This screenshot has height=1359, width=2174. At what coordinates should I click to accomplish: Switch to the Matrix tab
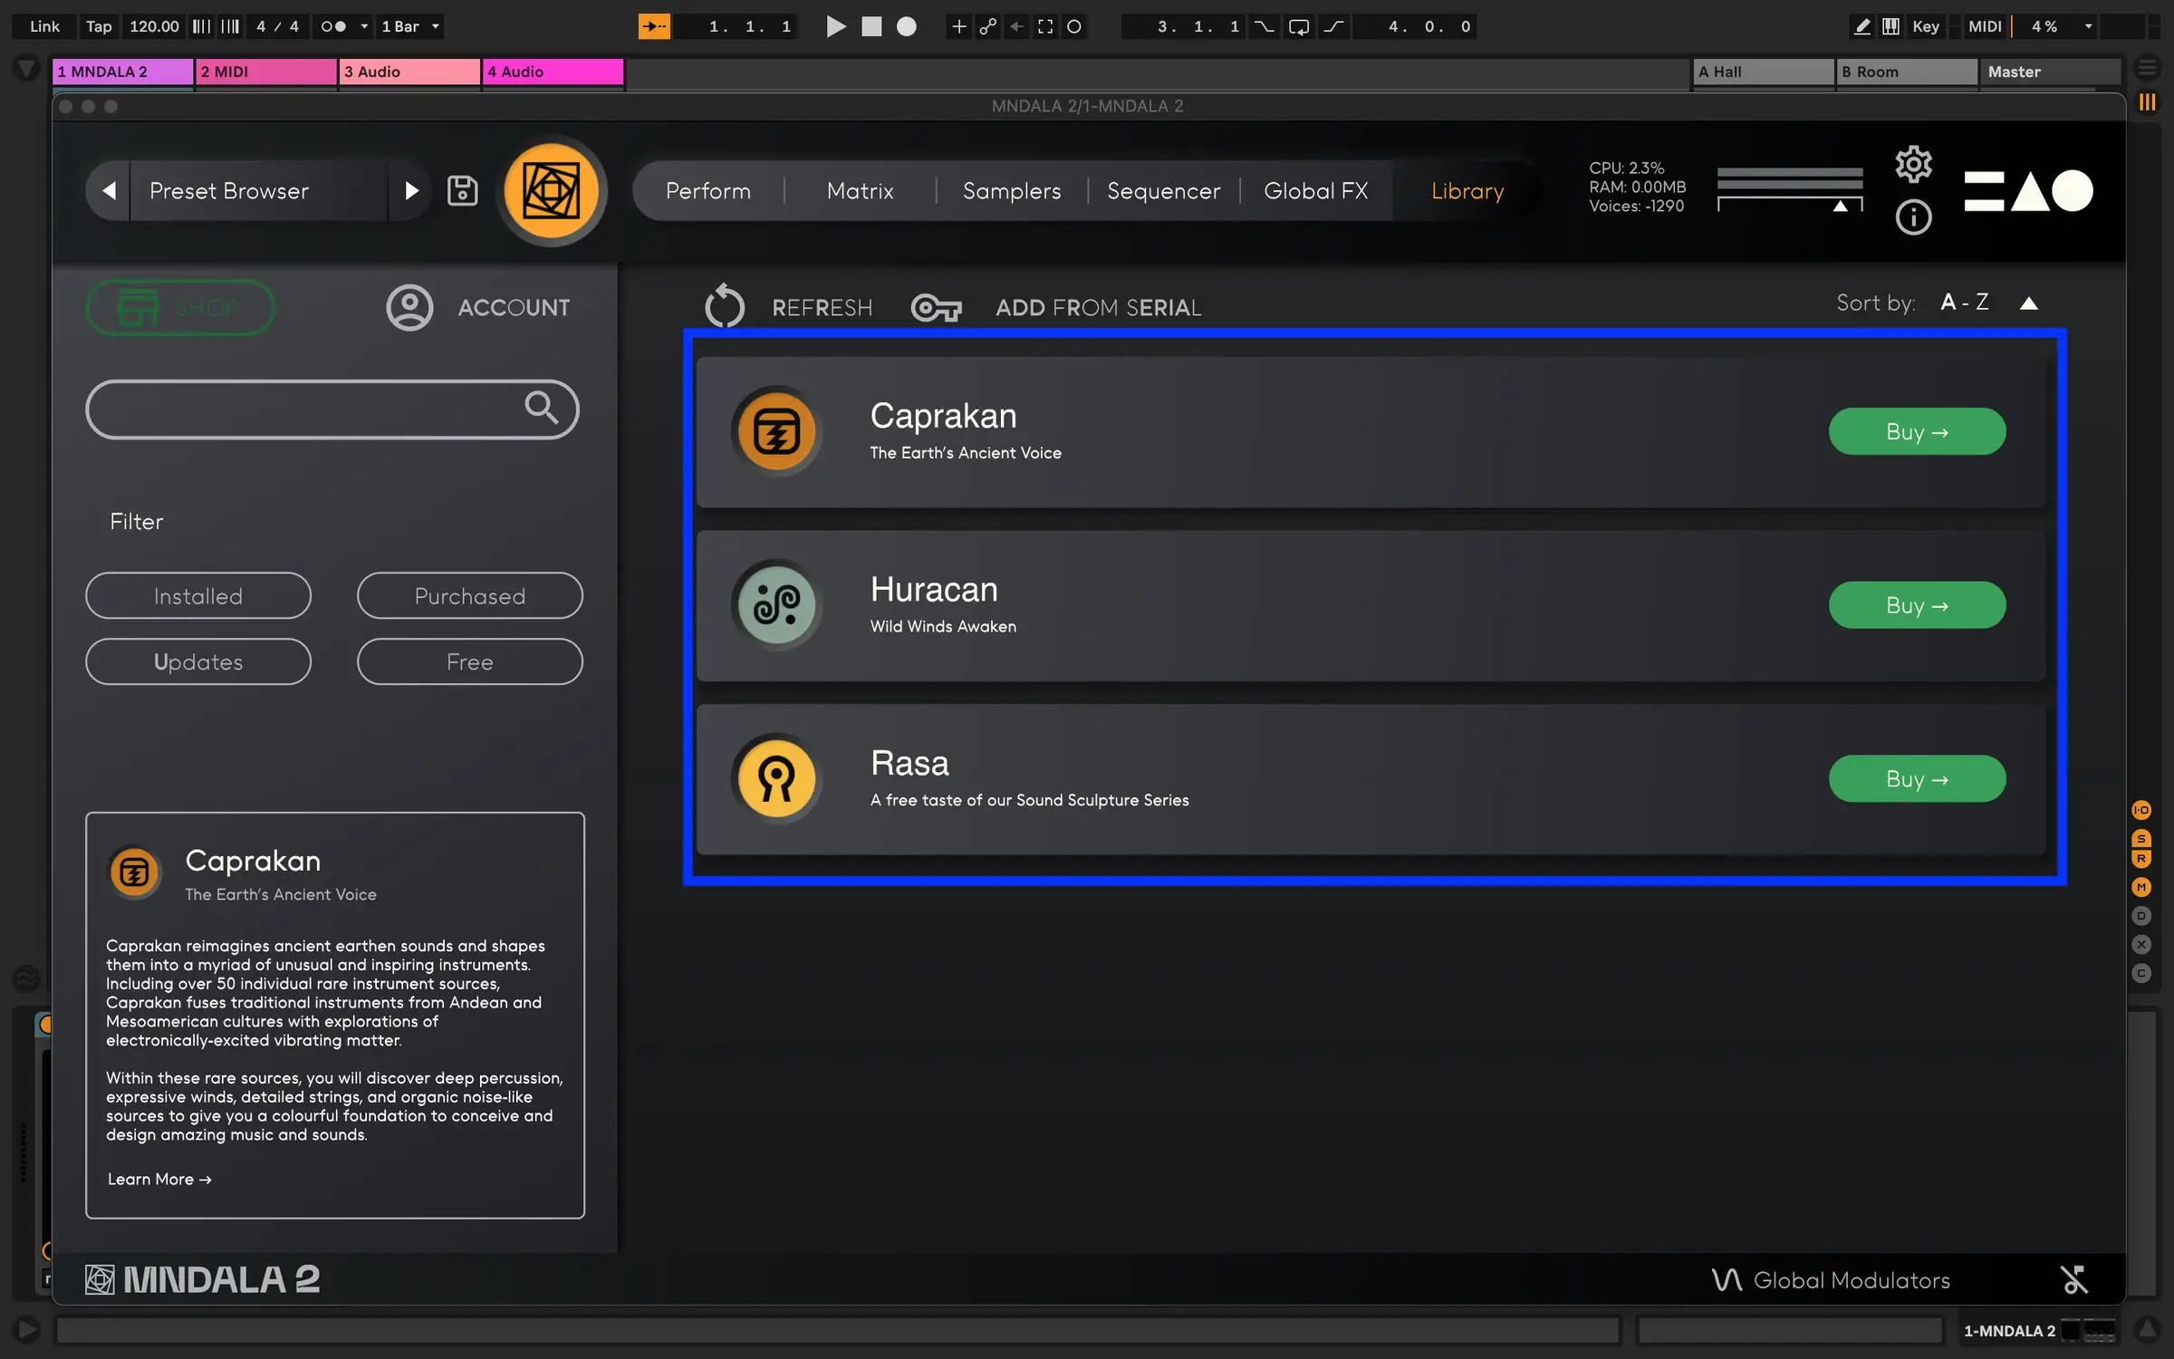pyautogui.click(x=860, y=191)
